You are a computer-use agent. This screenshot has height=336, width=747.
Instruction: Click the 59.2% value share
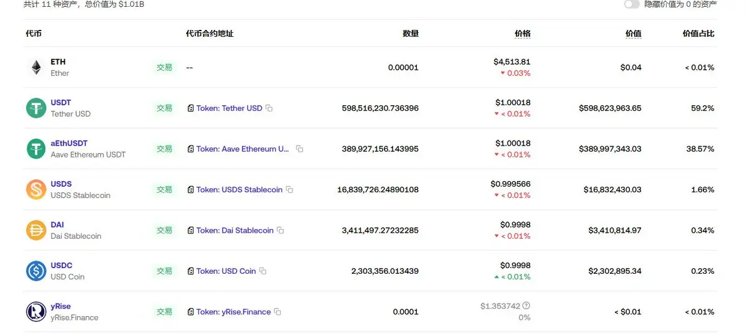point(703,108)
